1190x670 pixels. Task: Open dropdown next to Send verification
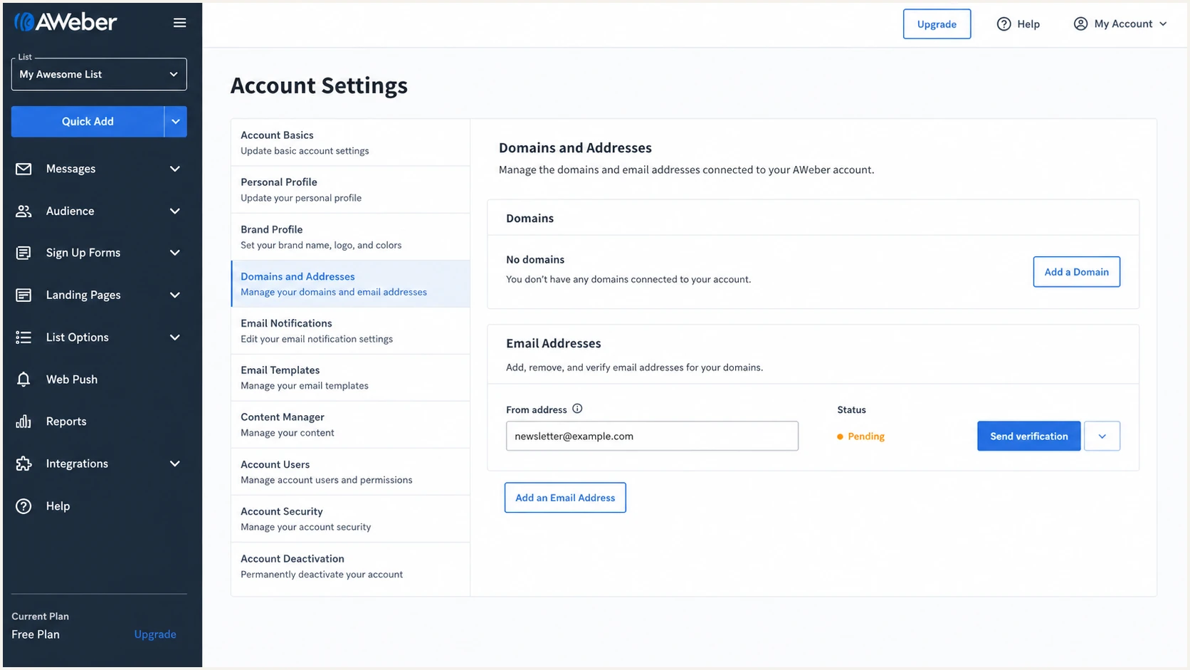tap(1102, 436)
